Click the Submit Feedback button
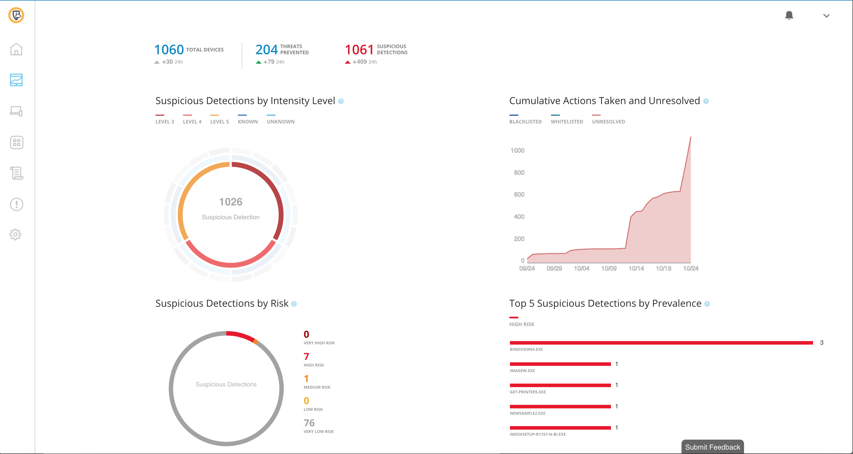 pos(712,447)
